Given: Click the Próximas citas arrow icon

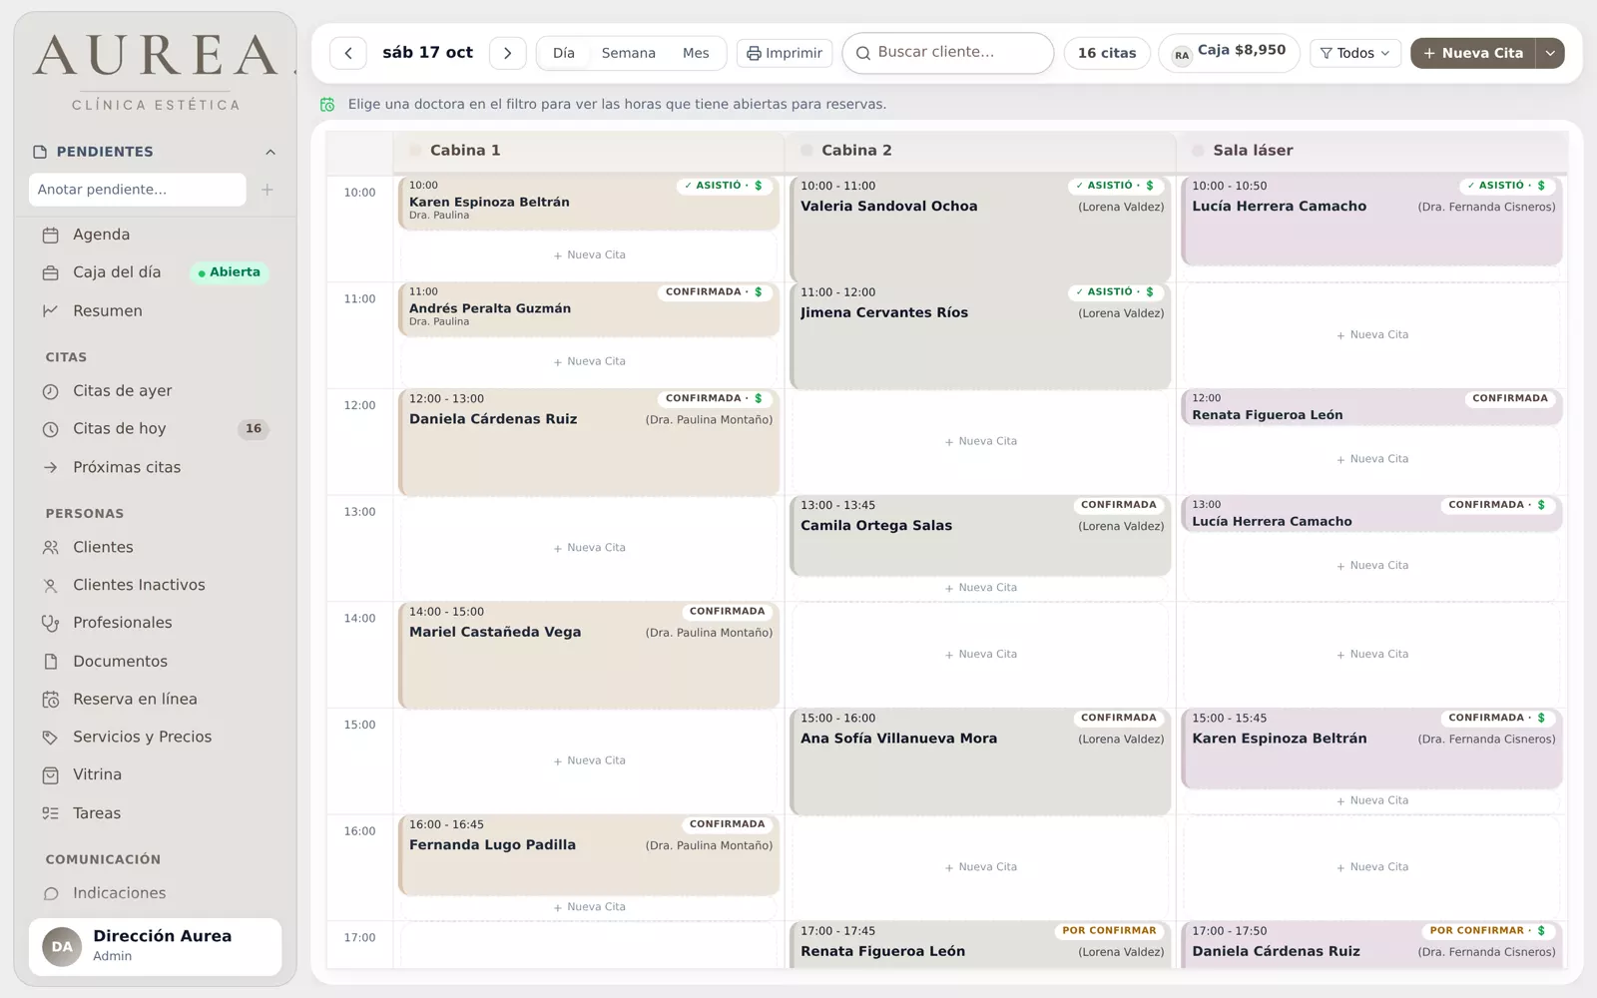Looking at the screenshot, I should [x=51, y=468].
